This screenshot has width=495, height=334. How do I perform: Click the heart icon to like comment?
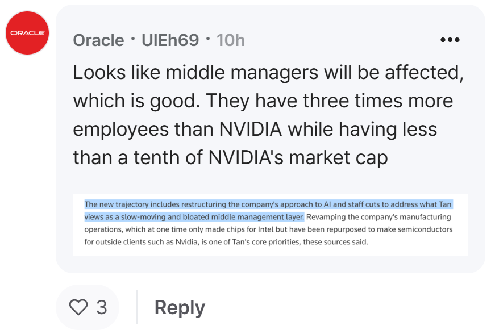click(x=78, y=307)
